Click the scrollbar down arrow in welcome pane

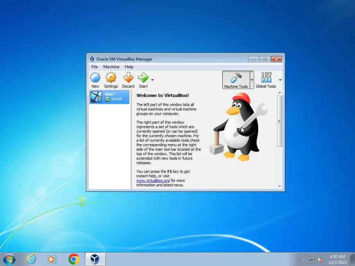coord(280,186)
